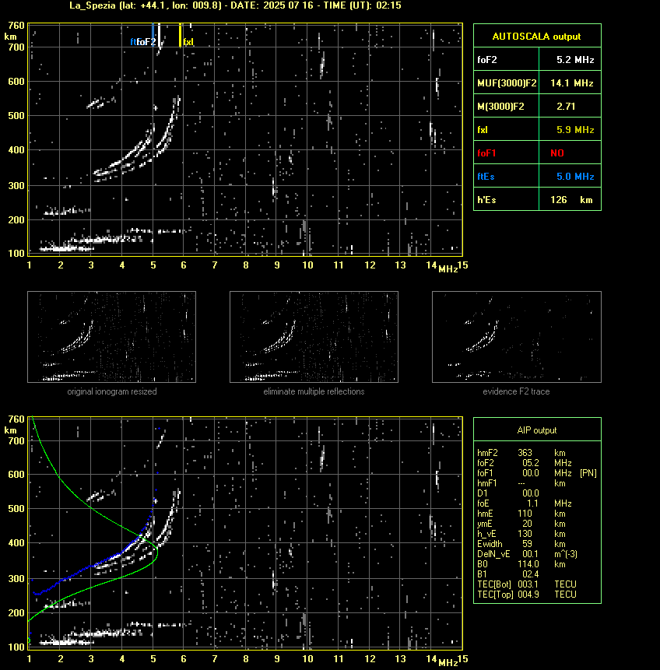Click the white foF2 marker line
Screen dimensions: 660x670
159,35
